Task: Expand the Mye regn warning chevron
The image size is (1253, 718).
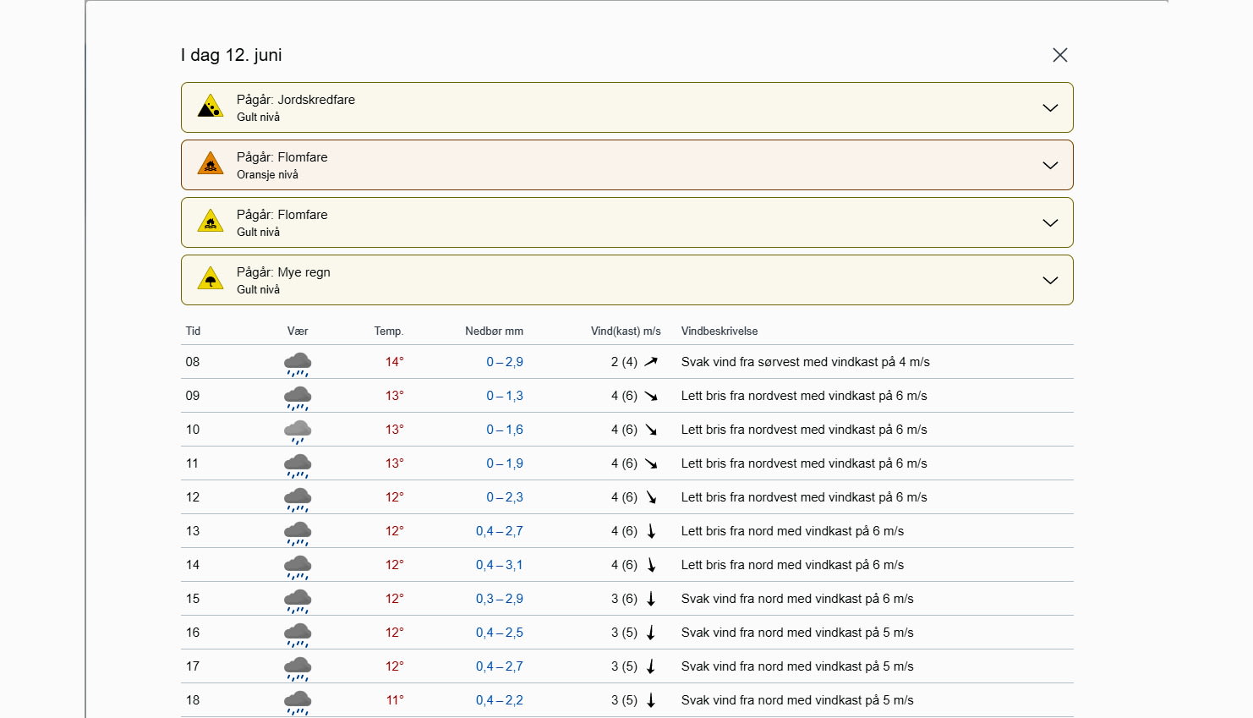Action: 1050,281
